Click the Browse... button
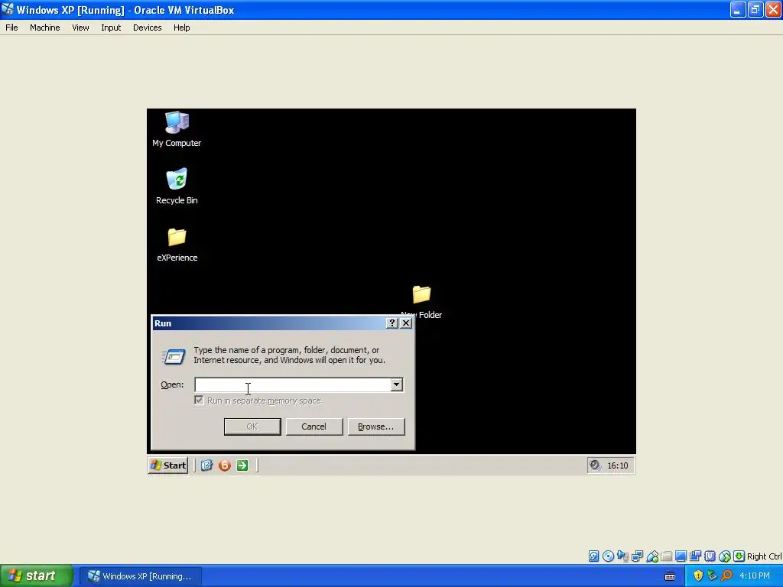 click(x=376, y=426)
